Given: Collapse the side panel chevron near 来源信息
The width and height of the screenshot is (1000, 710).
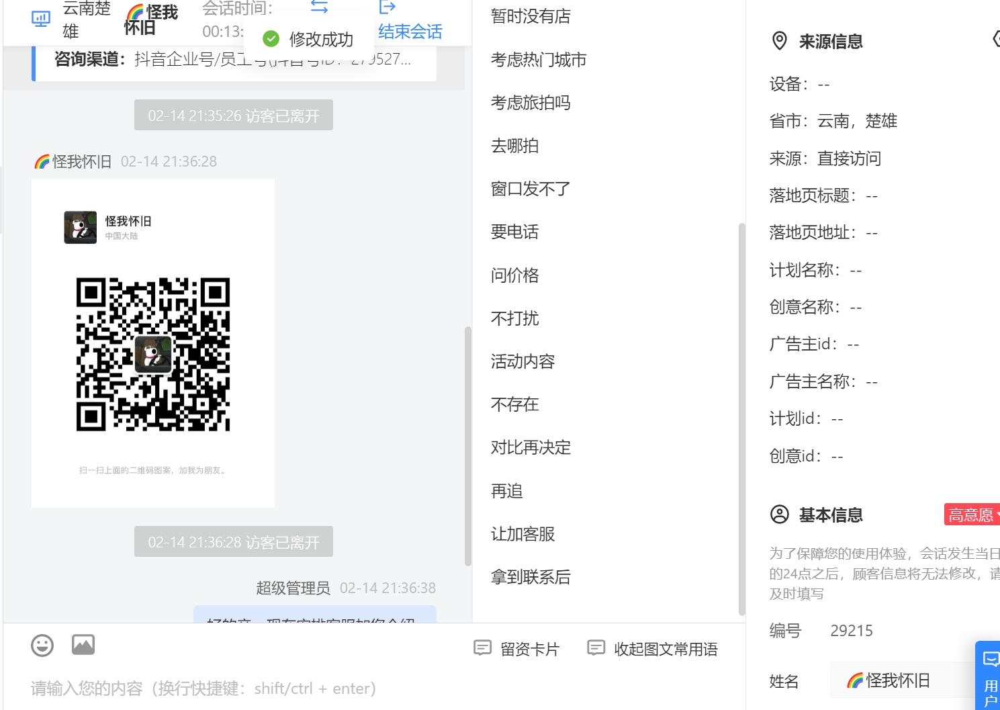Looking at the screenshot, I should coord(995,39).
